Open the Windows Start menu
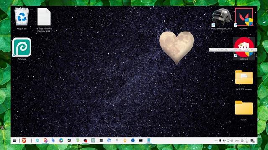 15,140
